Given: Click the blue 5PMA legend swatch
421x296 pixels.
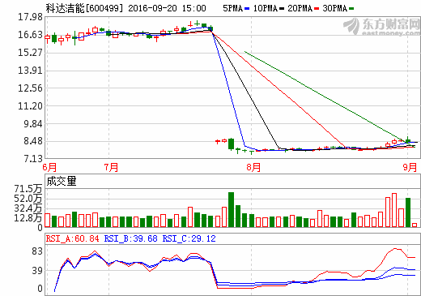Looking at the screenshot, I should [247, 9].
